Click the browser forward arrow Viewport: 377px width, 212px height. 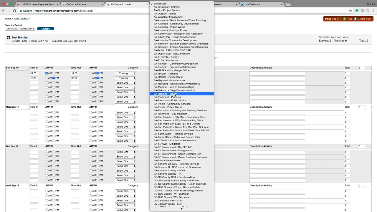click(9, 11)
